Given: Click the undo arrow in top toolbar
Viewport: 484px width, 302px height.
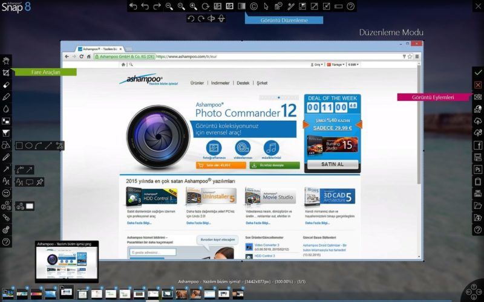Looking at the screenshot, I should tap(145, 6).
